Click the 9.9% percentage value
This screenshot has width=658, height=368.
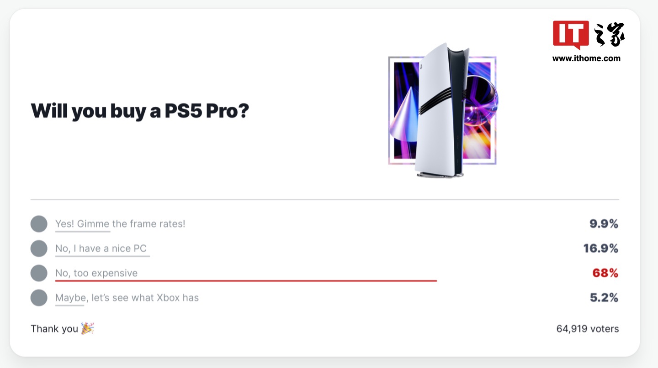[604, 224]
